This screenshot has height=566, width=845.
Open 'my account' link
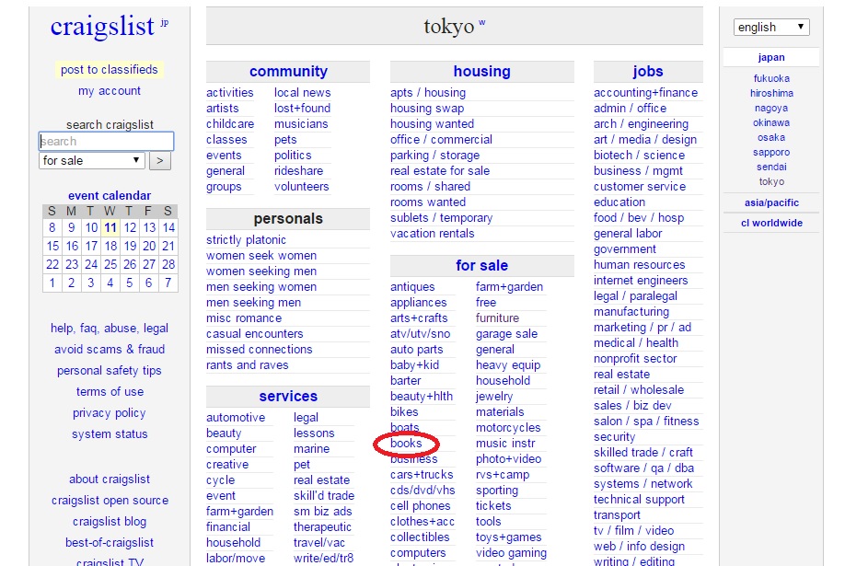tap(110, 91)
